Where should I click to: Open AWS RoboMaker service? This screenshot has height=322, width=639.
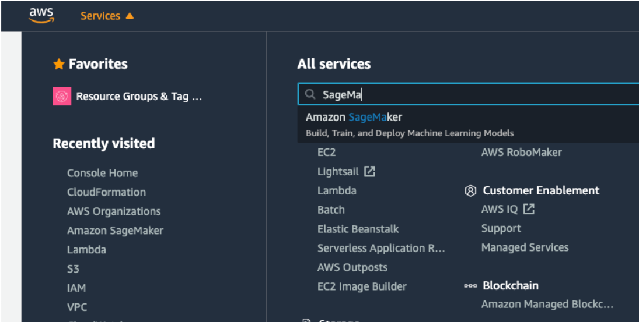(x=521, y=153)
